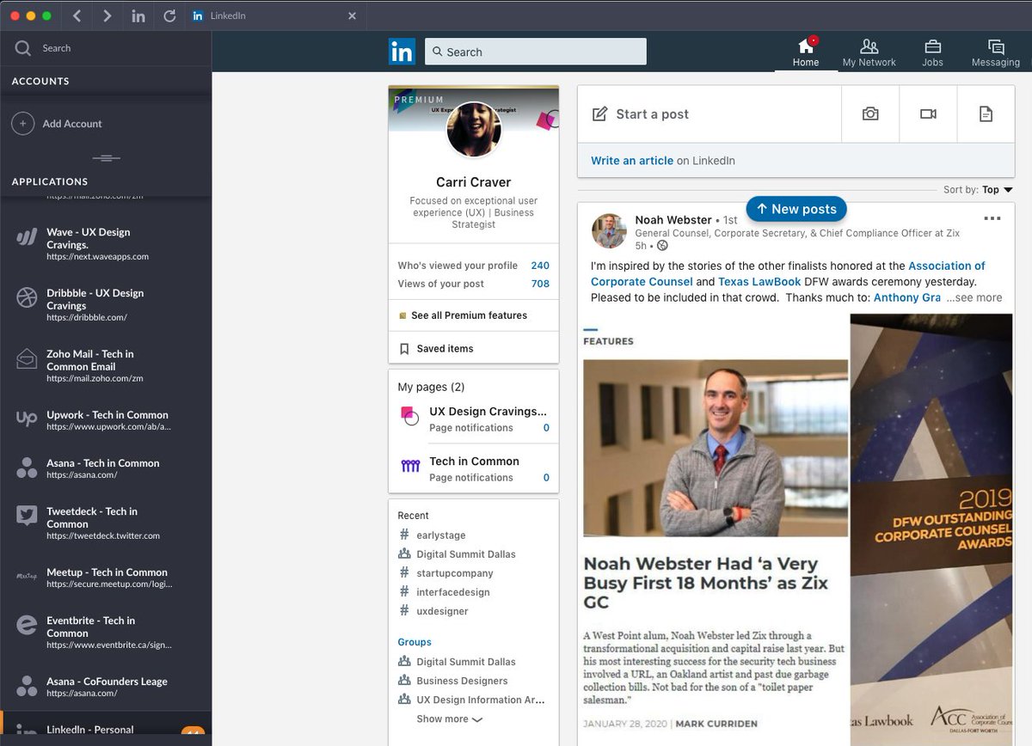Open Wave - UX Design Cravings application
Viewport: 1032px width, 746px height.
point(106,244)
